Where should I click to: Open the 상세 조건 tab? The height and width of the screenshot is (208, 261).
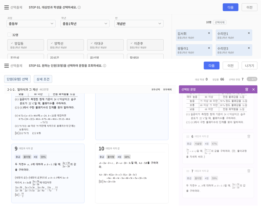click(43, 79)
